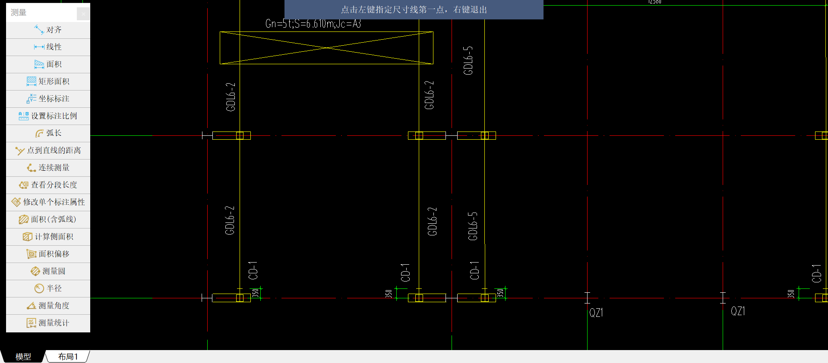The image size is (828, 363).
Task: Select 修改单个标注属性 edit annotation property
Action: pyautogui.click(x=48, y=202)
